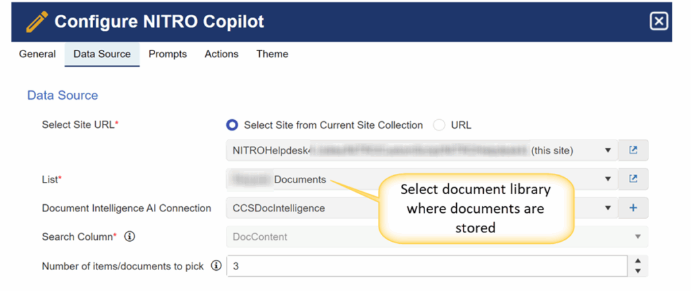This screenshot has height=291, width=691.
Task: Close the Configure NITRO Copilot dialog
Action: pyautogui.click(x=659, y=22)
